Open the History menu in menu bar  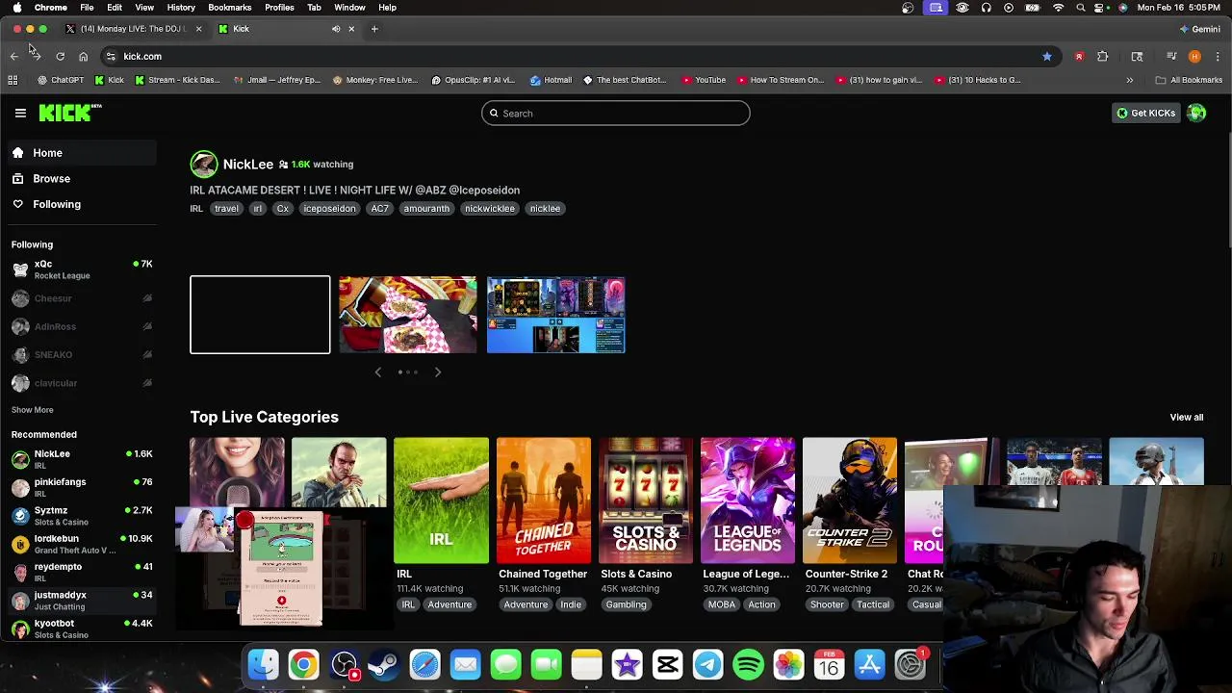[x=181, y=8]
